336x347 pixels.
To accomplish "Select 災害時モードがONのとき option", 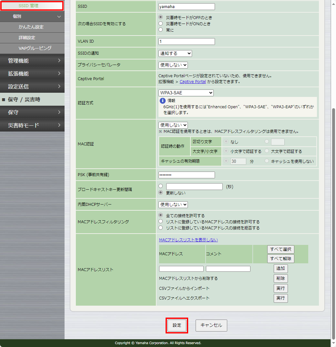I will tap(160, 23).
